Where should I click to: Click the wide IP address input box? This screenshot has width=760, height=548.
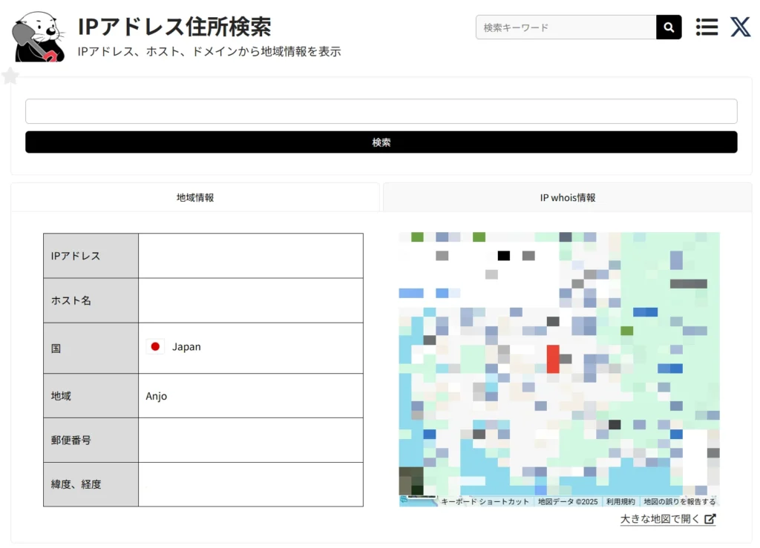point(381,111)
